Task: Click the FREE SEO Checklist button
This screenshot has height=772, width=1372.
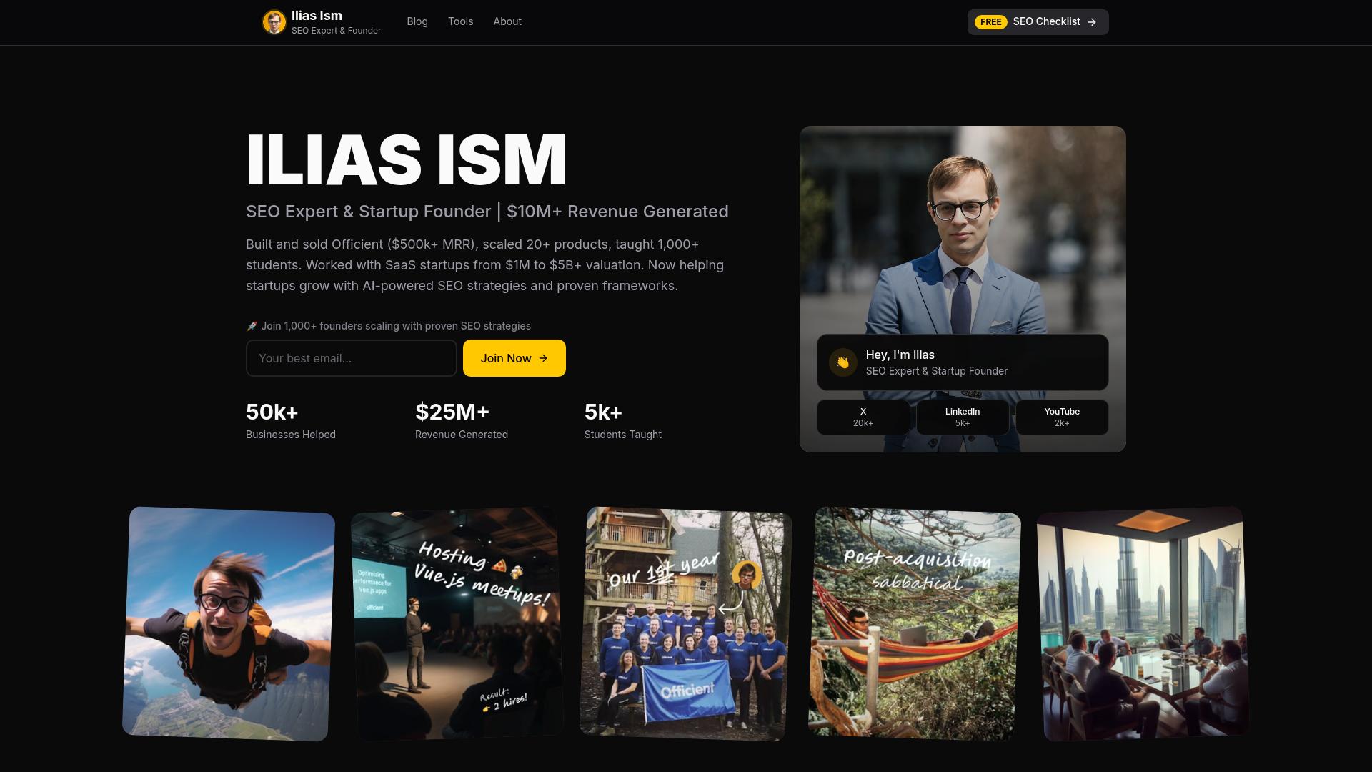Action: (1037, 21)
